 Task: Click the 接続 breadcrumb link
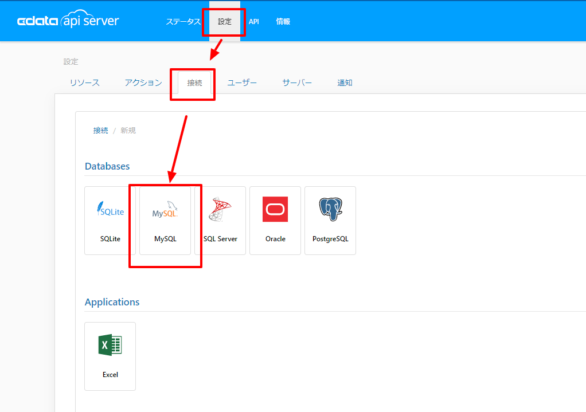click(100, 130)
